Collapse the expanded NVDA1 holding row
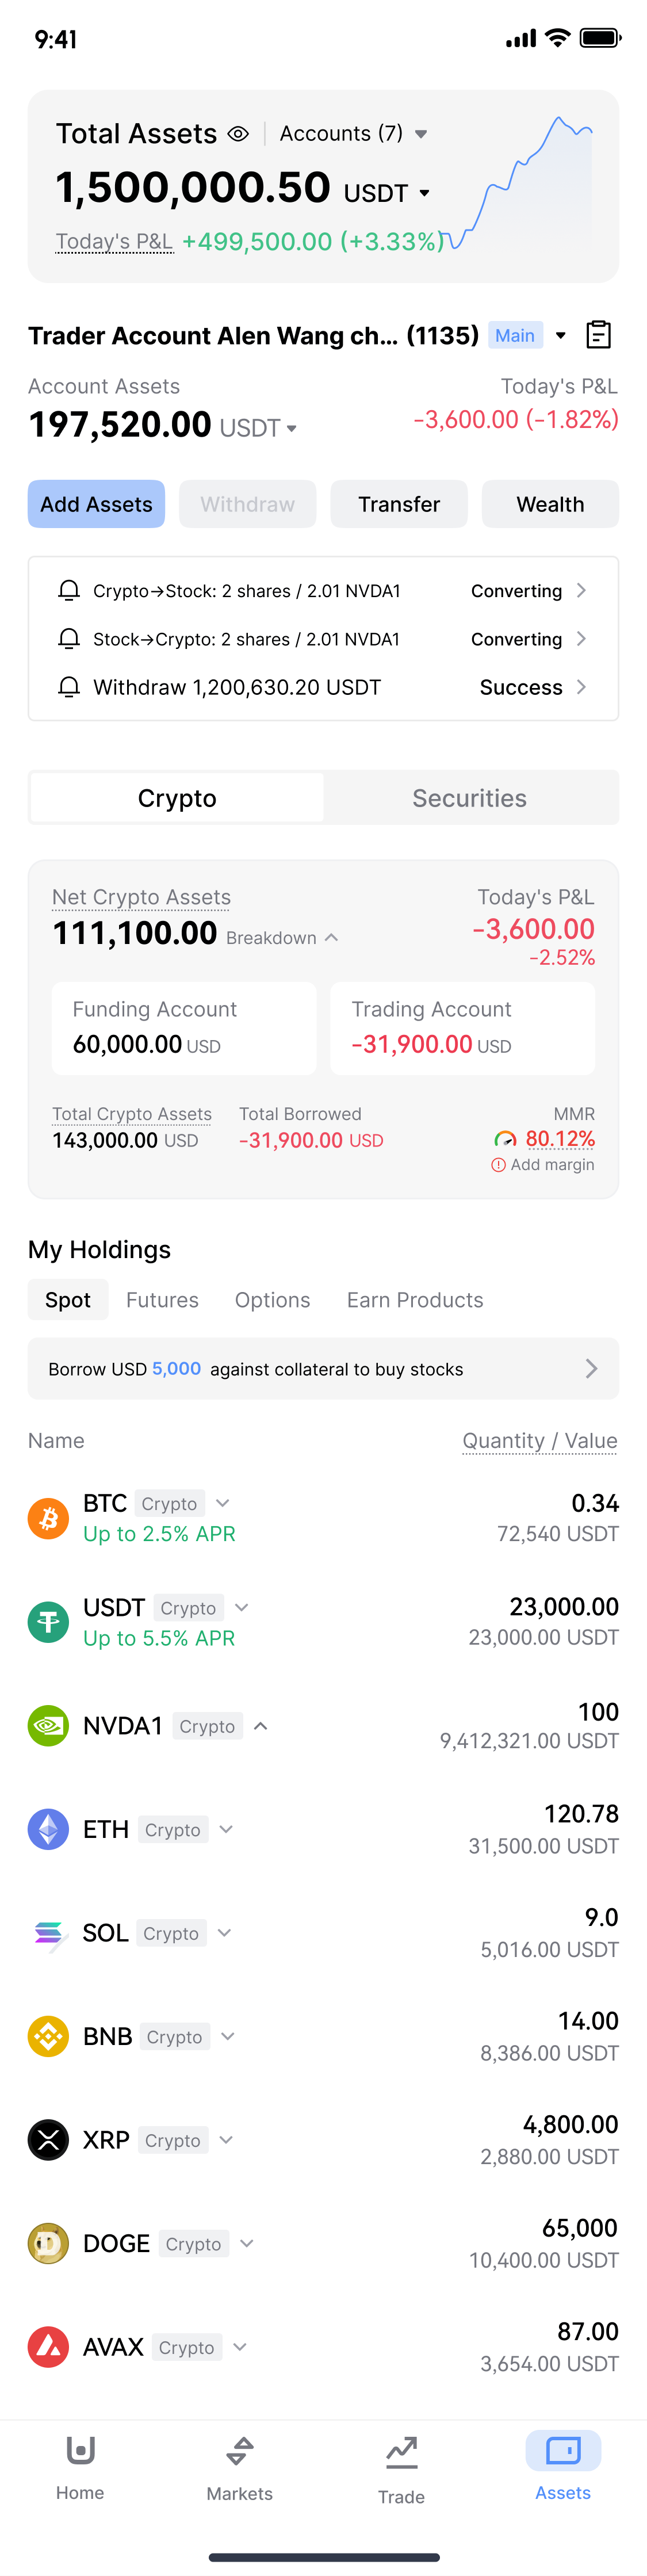Screen dimensions: 647x2576 [x=260, y=1726]
